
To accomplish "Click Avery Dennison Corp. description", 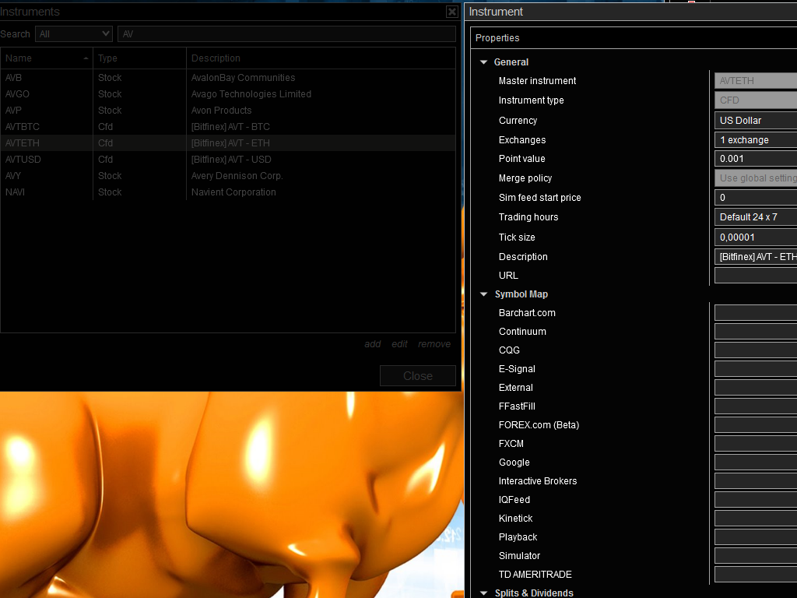I will point(237,175).
